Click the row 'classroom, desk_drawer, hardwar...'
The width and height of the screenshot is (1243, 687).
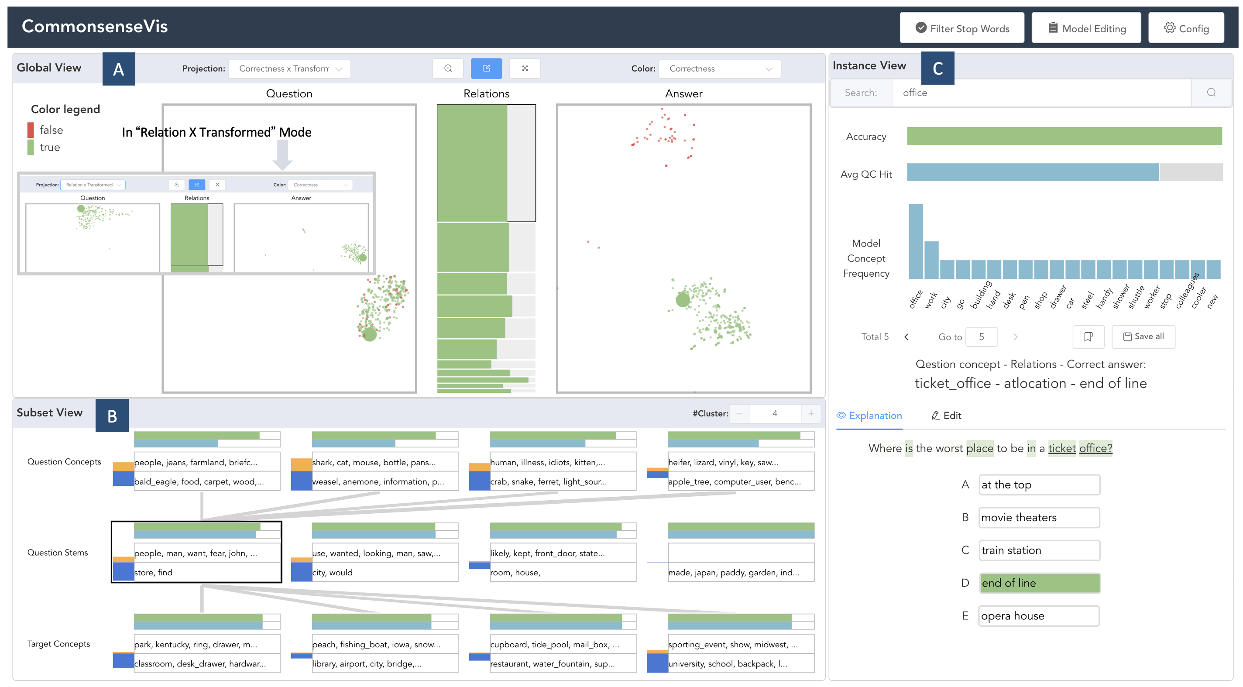[x=206, y=663]
